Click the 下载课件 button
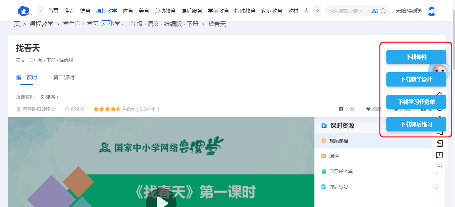 (x=416, y=57)
